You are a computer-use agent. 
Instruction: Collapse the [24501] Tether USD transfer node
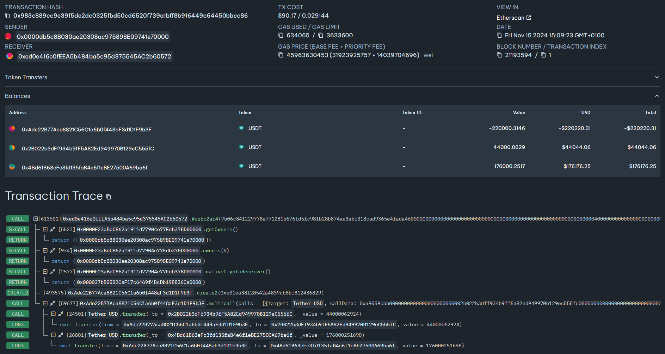coord(53,314)
